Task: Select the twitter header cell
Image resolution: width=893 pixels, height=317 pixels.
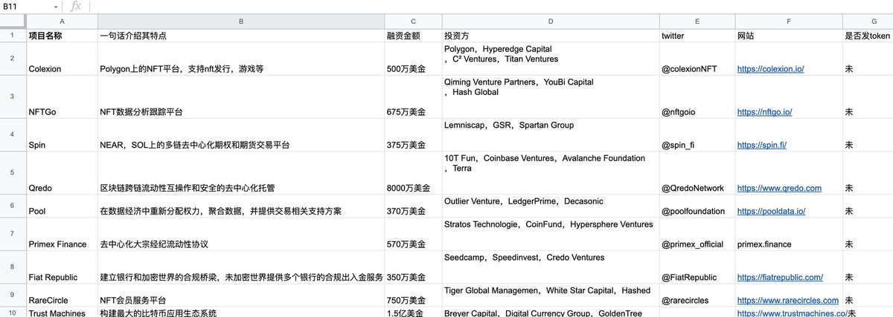Action: pos(697,35)
